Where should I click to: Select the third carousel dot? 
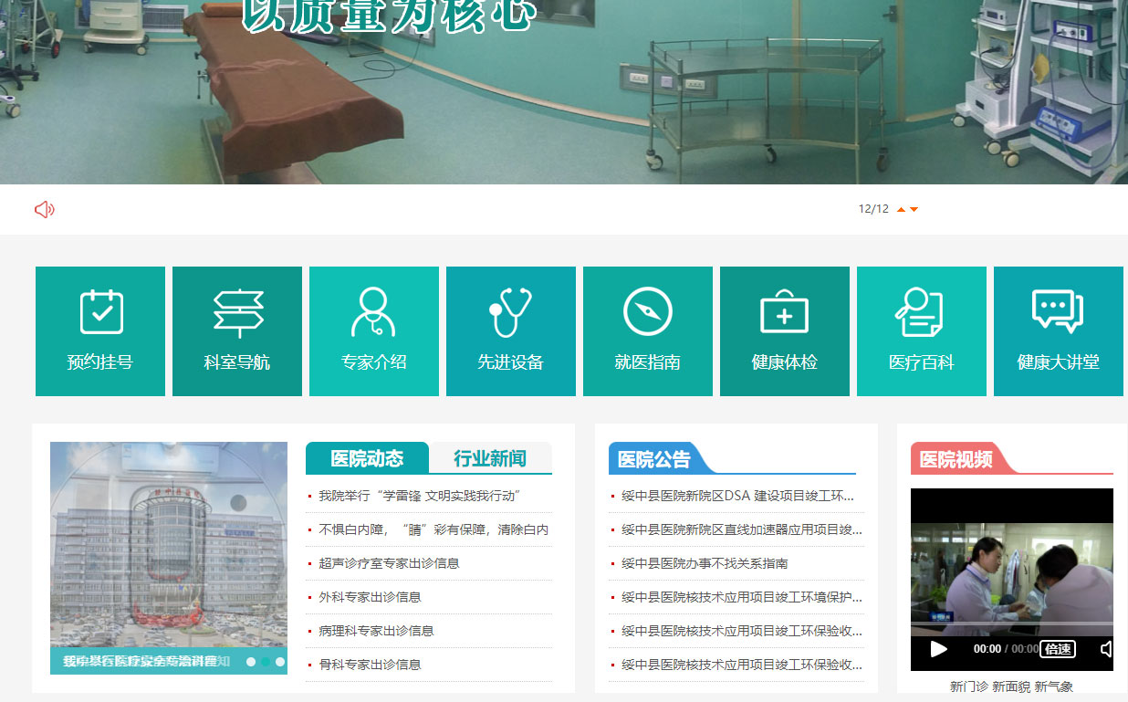tap(280, 662)
